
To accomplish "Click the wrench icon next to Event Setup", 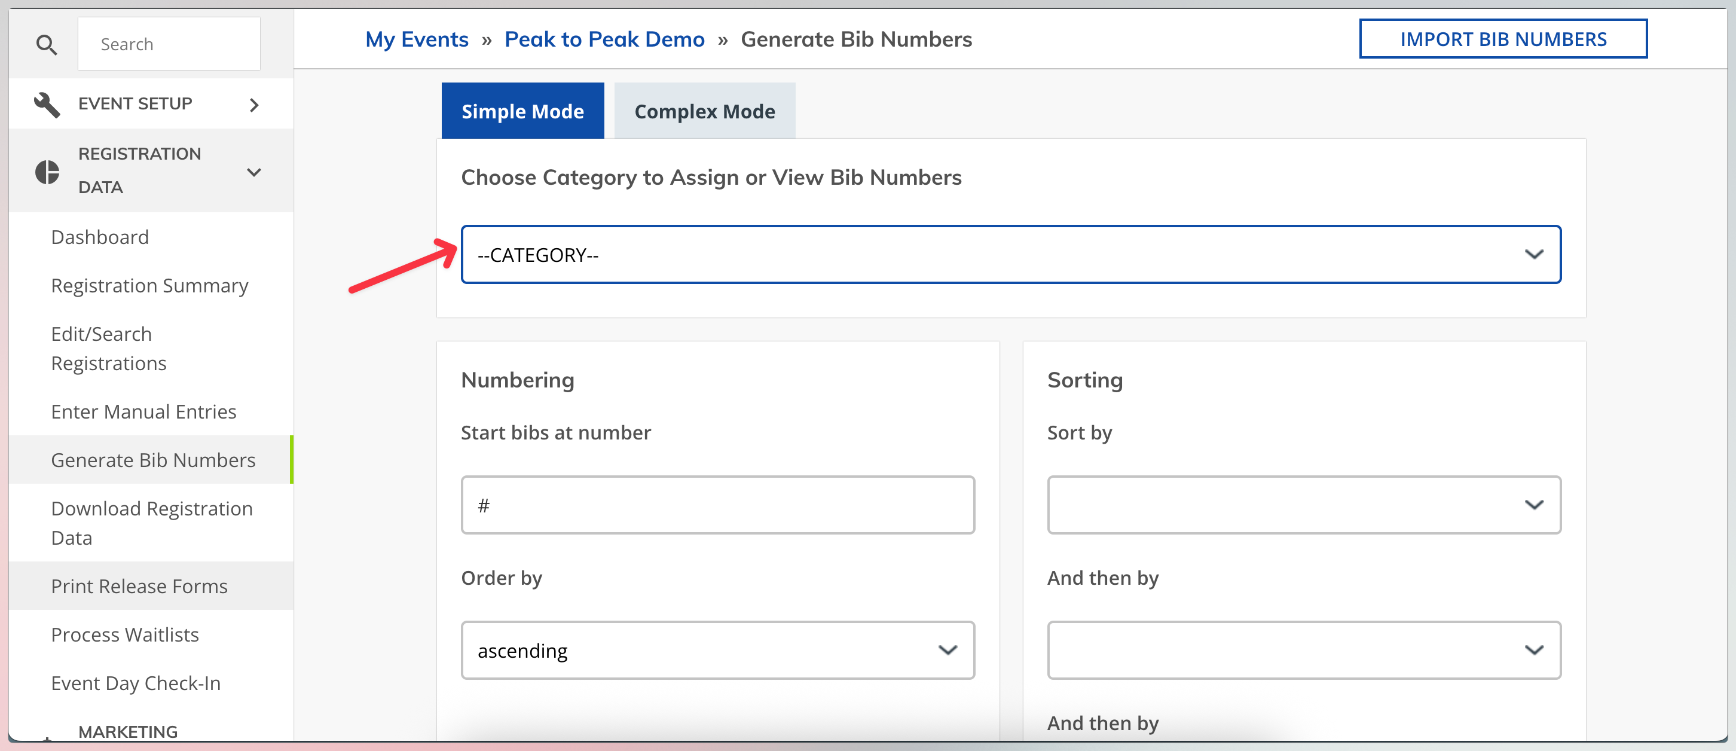I will 47,103.
